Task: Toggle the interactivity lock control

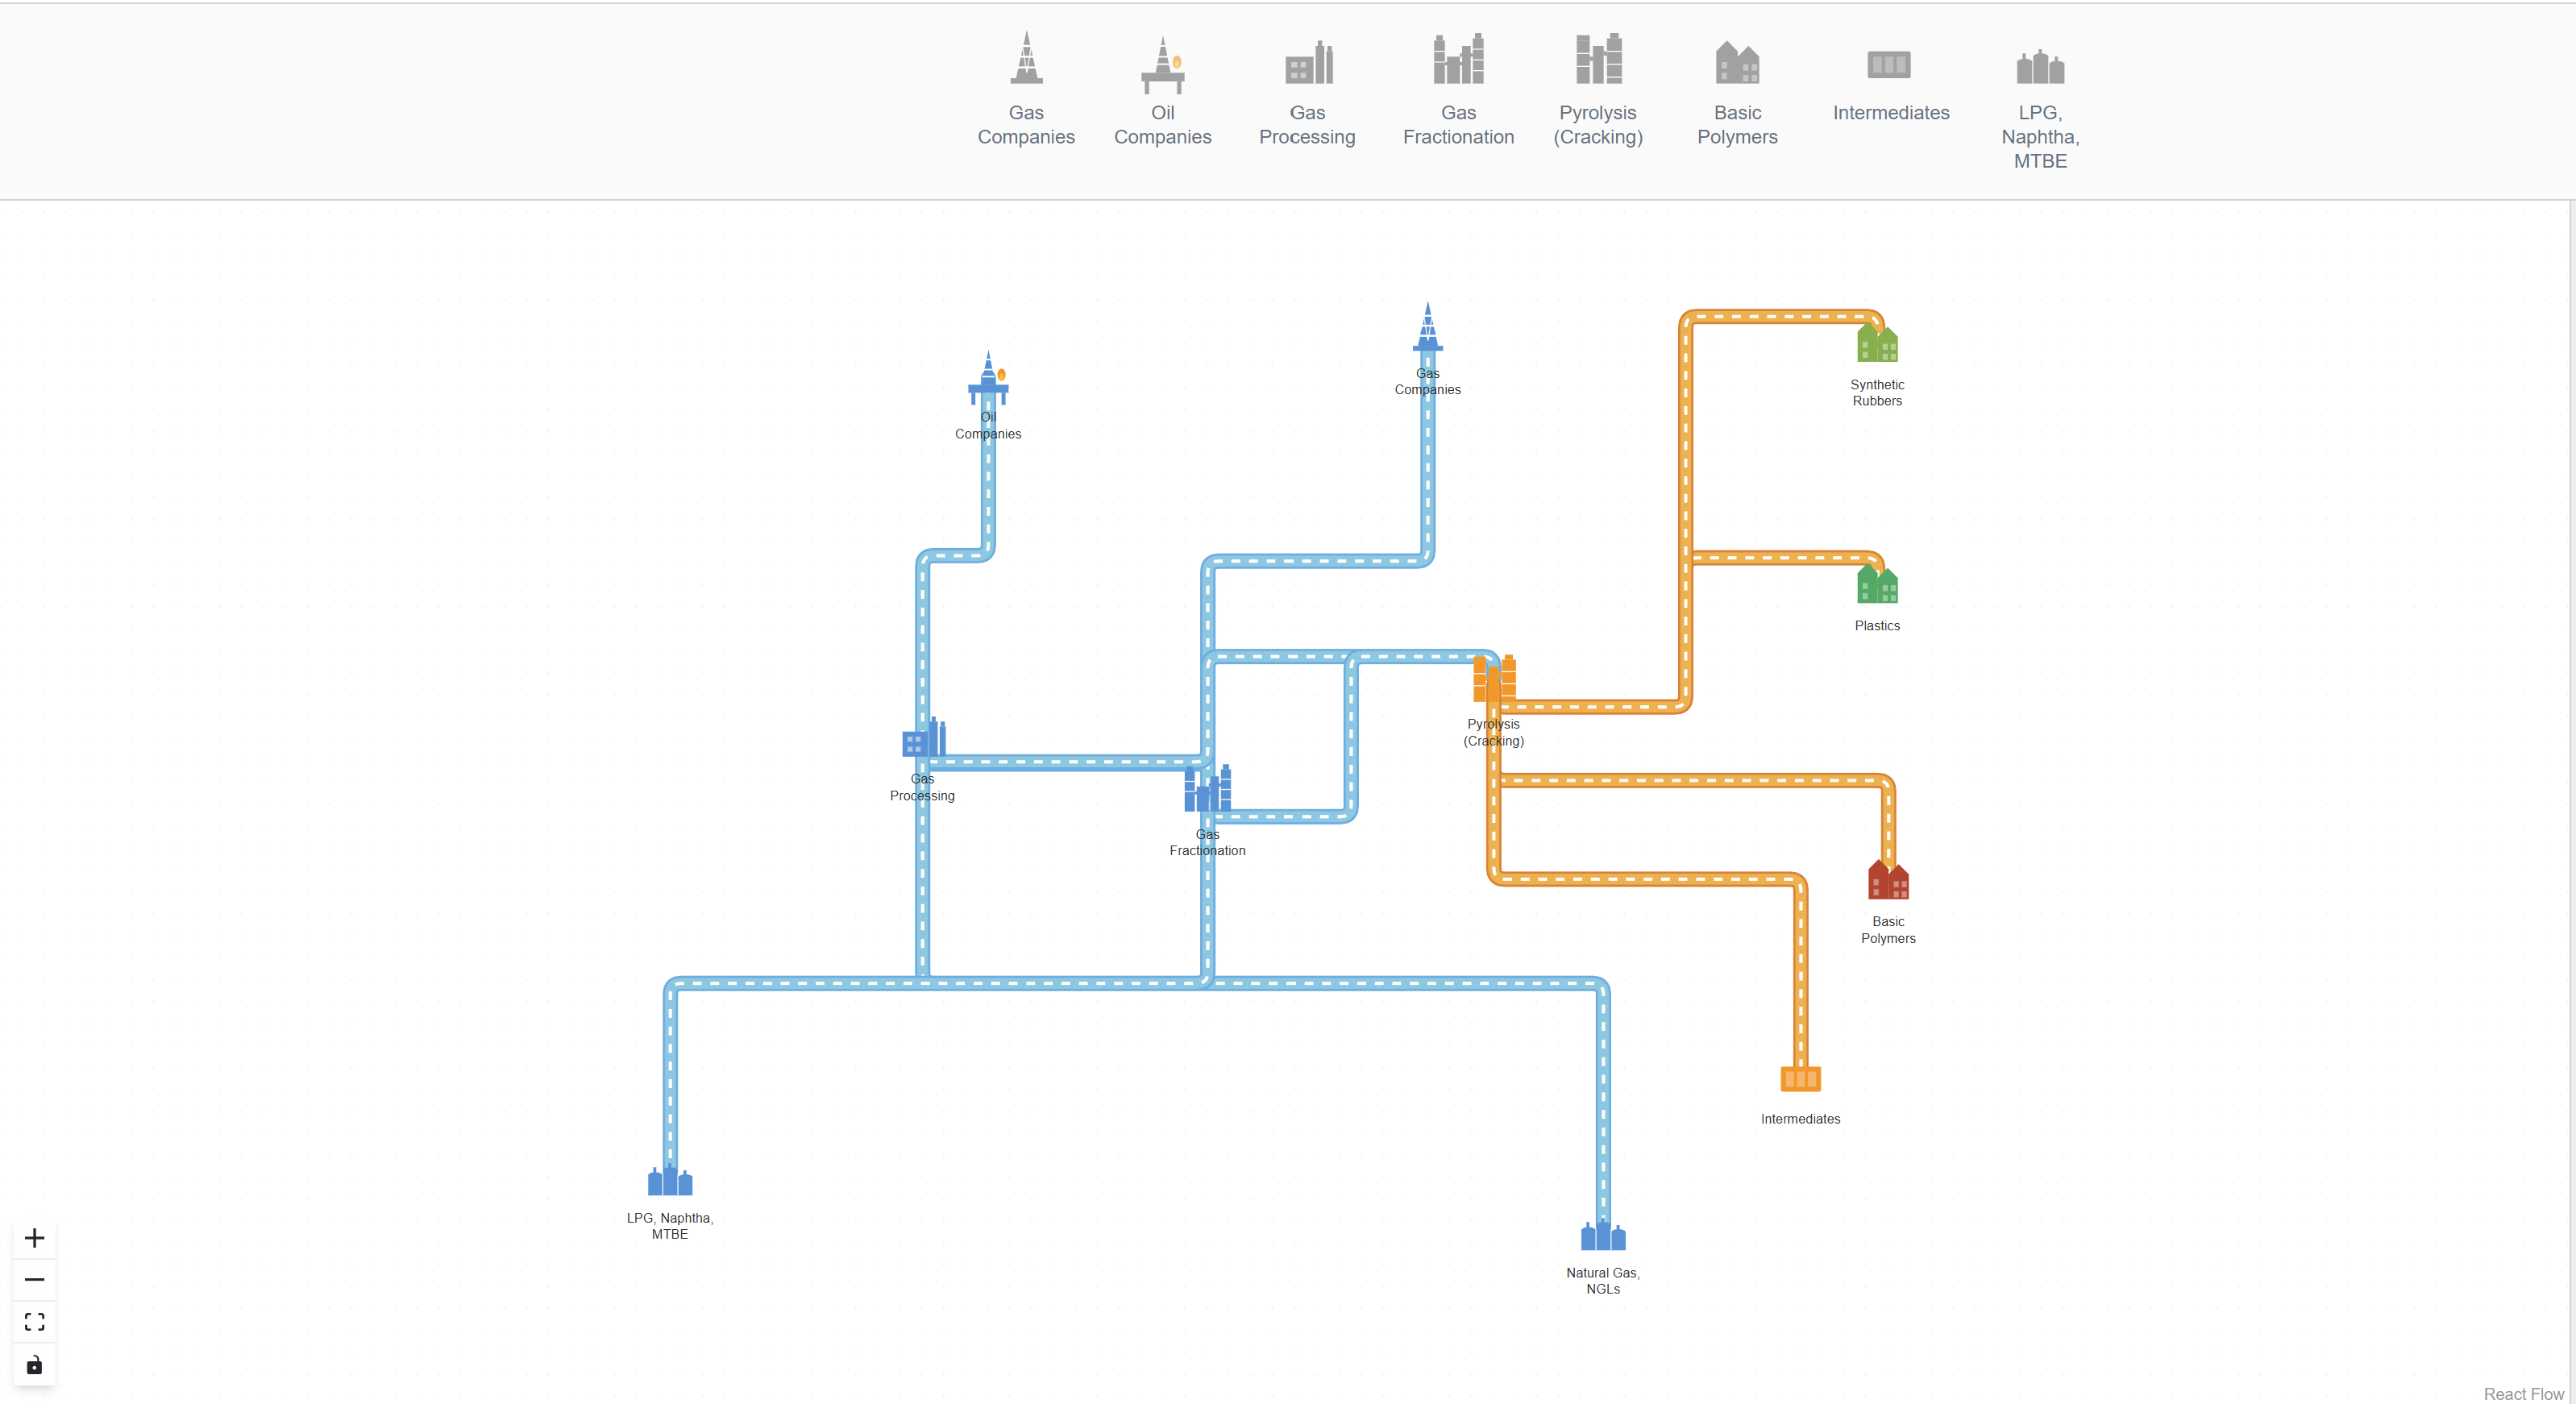Action: pyautogui.click(x=34, y=1364)
